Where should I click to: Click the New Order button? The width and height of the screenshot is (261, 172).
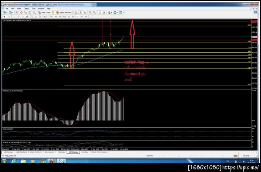[x=44, y=13]
